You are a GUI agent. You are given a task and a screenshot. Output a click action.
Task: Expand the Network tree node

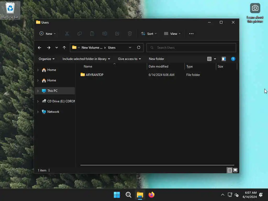(38, 112)
